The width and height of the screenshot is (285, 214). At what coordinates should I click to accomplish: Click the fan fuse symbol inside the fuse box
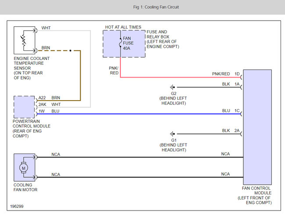coord(120,43)
